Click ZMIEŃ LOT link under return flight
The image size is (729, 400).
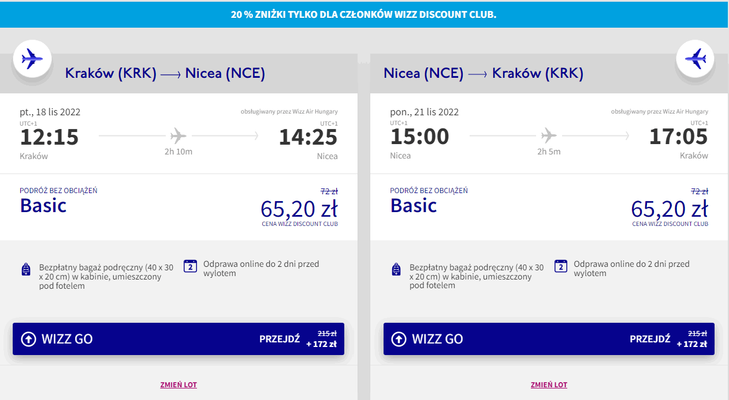point(549,384)
